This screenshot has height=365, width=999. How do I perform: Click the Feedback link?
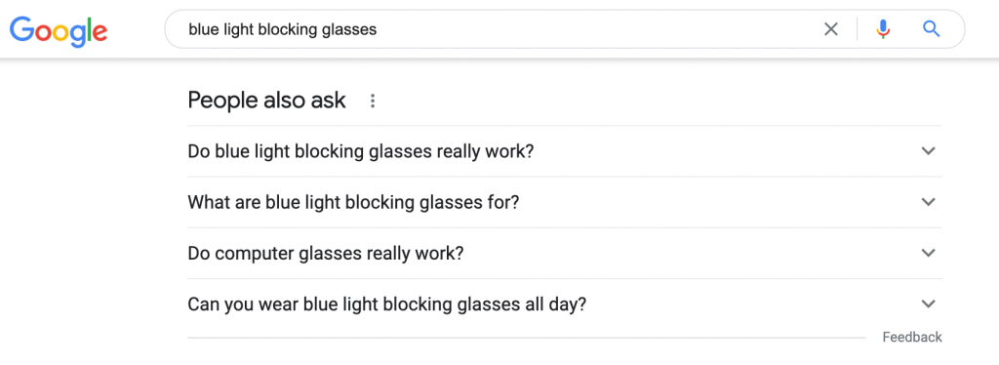tap(912, 337)
